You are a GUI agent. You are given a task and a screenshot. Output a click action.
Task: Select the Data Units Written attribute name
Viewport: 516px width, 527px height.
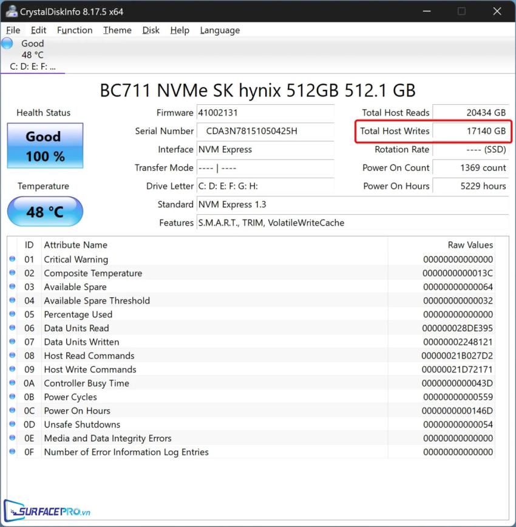tap(81, 342)
